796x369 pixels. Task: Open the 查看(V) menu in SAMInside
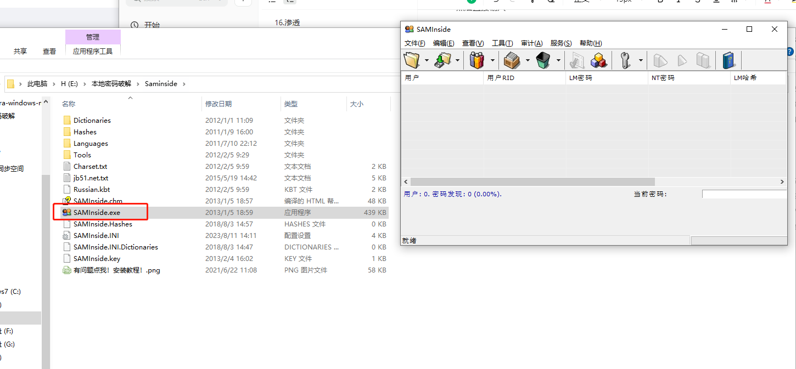[x=473, y=43]
